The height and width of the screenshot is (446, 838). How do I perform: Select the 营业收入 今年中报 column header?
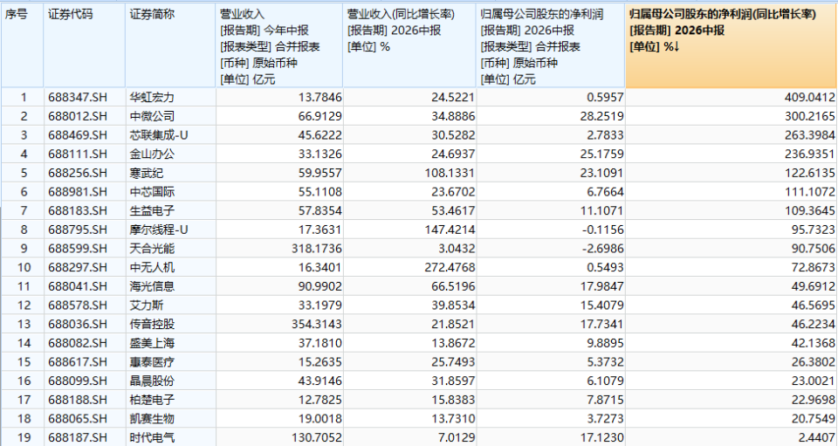click(279, 45)
